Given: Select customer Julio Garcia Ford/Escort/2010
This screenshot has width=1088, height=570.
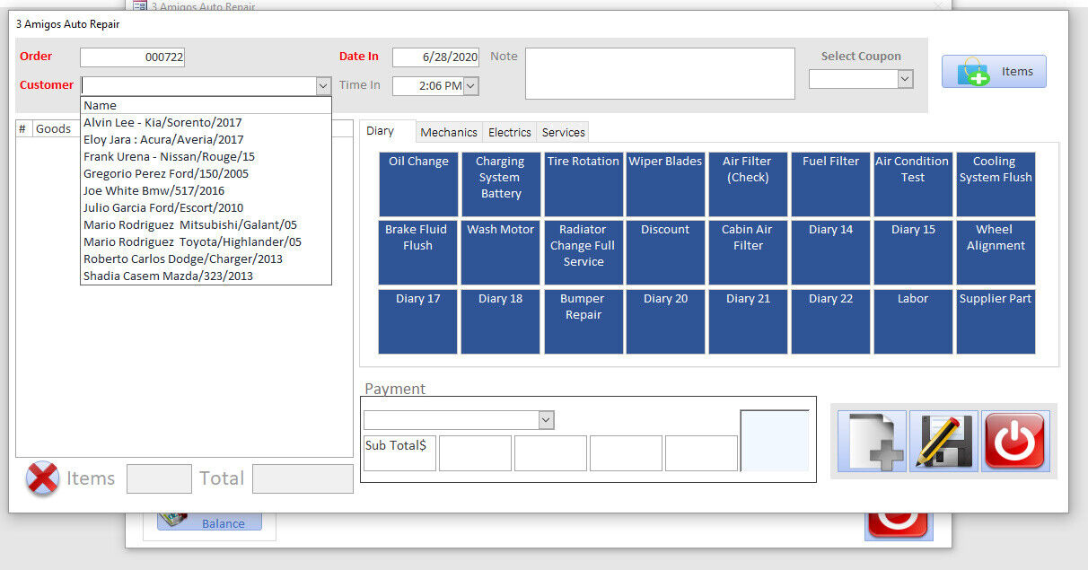Looking at the screenshot, I should [x=206, y=207].
